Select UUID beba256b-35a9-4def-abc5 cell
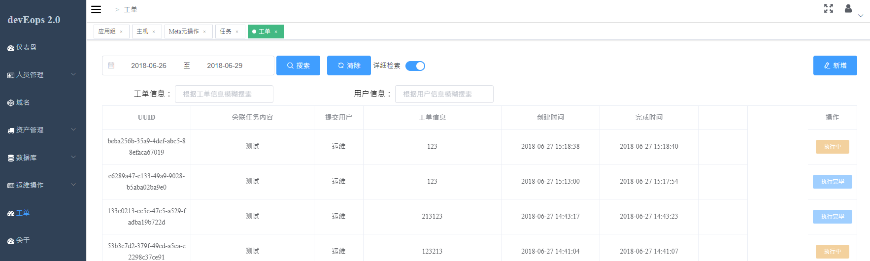This screenshot has height=261, width=870. point(146,147)
